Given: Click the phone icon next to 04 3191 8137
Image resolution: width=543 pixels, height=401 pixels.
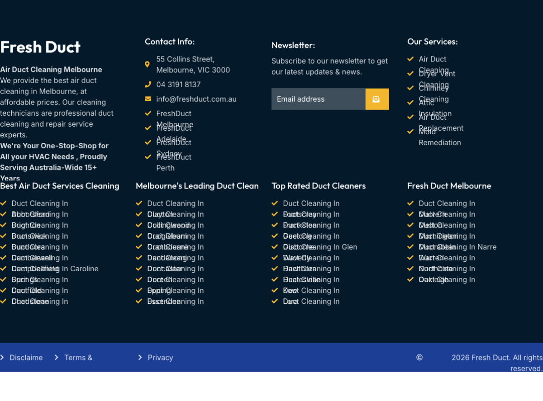Looking at the screenshot, I should click(x=148, y=85).
